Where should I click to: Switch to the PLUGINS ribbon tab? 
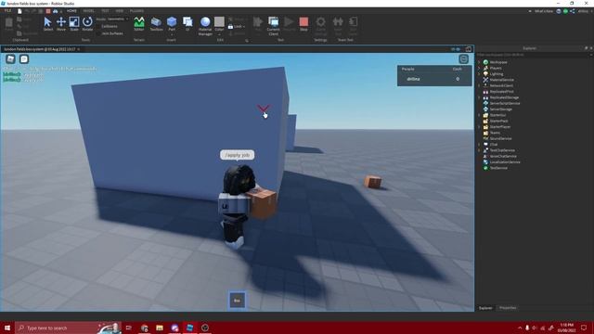click(136, 11)
